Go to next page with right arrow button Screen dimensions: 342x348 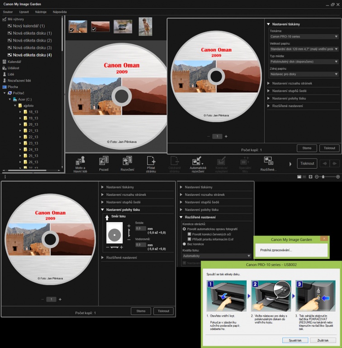pos(334,164)
